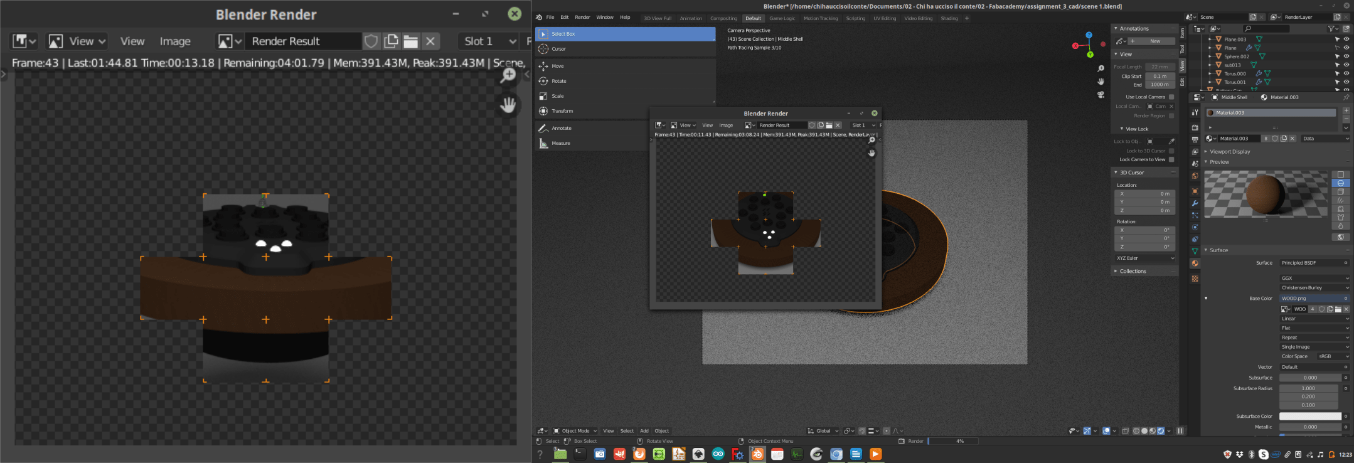Open Object Mode dropdown in viewport header
1354x463 pixels.
tap(575, 431)
